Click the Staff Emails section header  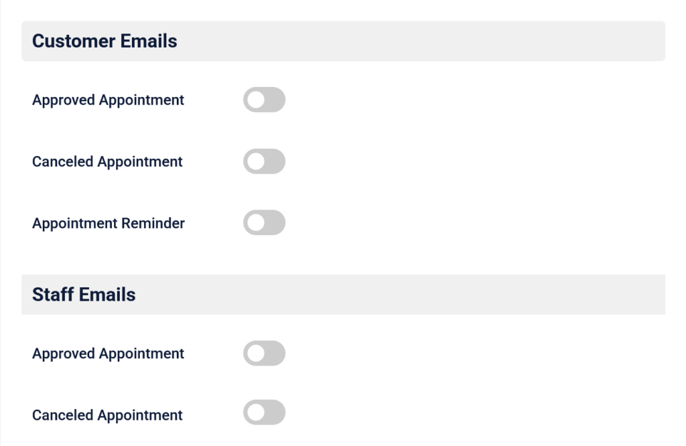83,294
